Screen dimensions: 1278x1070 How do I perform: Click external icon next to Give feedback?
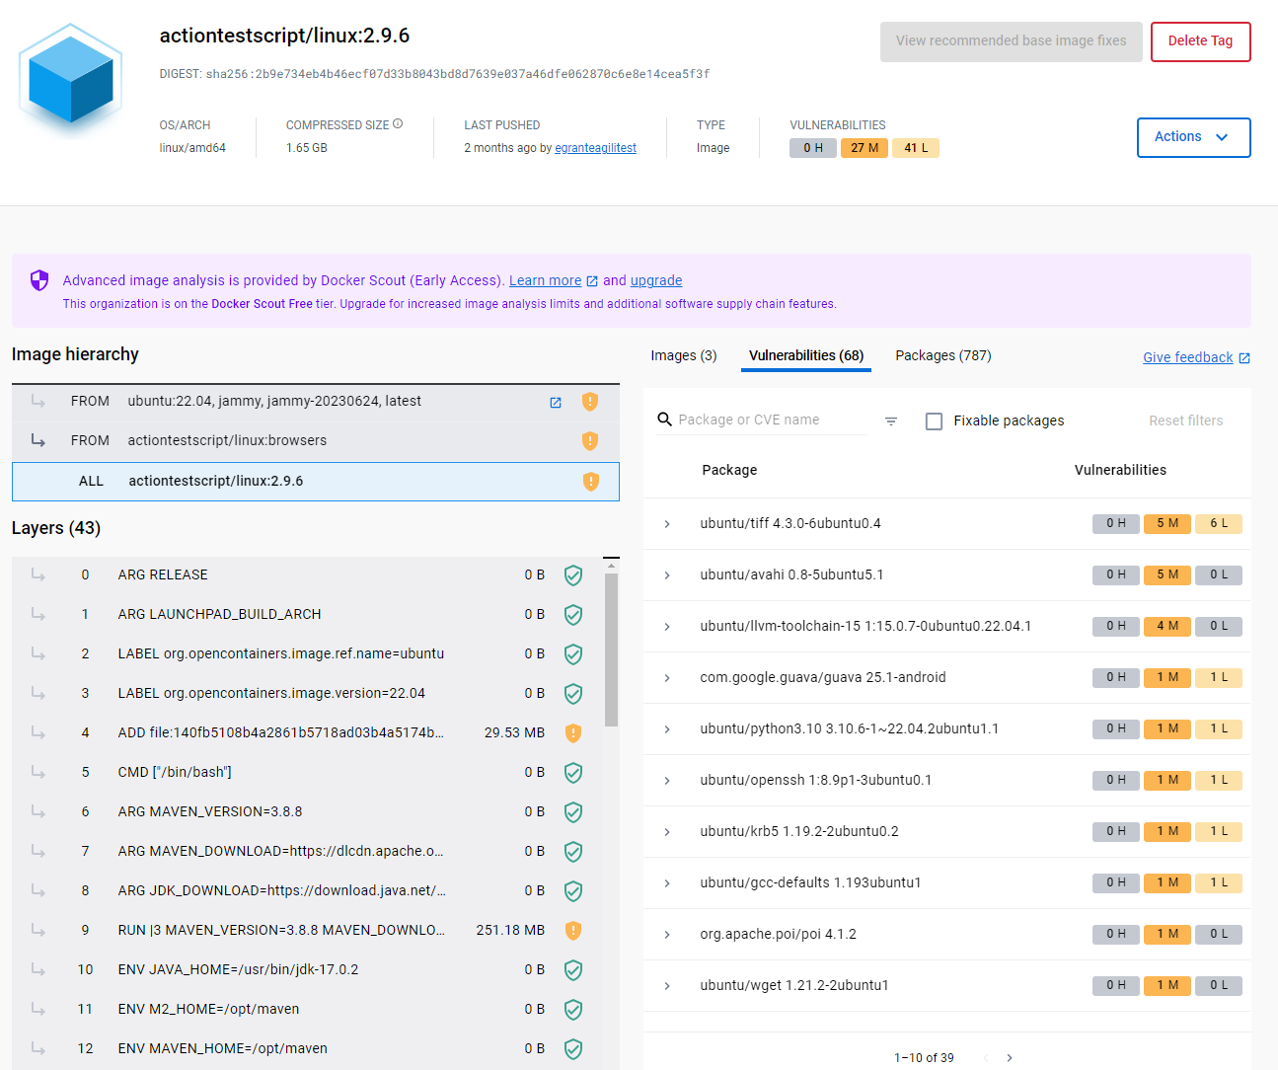(1244, 358)
